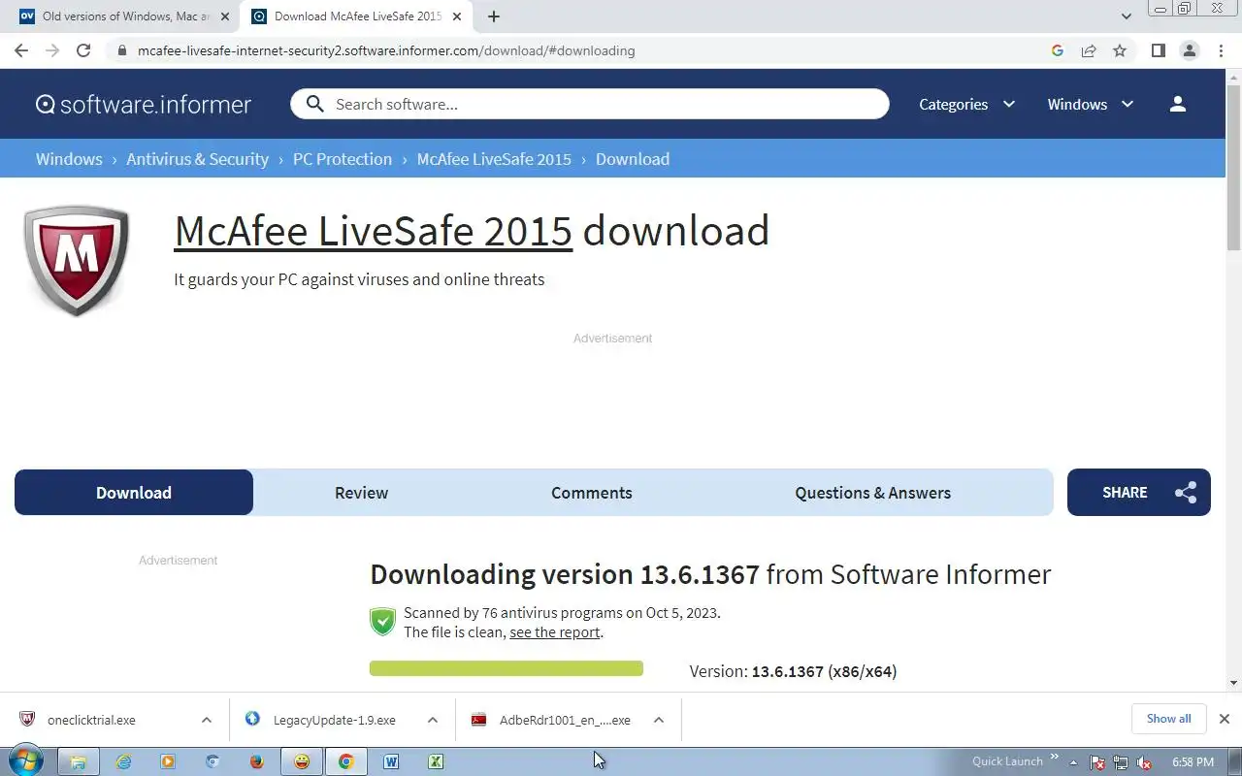Expand the Categories dropdown
This screenshot has width=1242, height=776.
click(967, 104)
